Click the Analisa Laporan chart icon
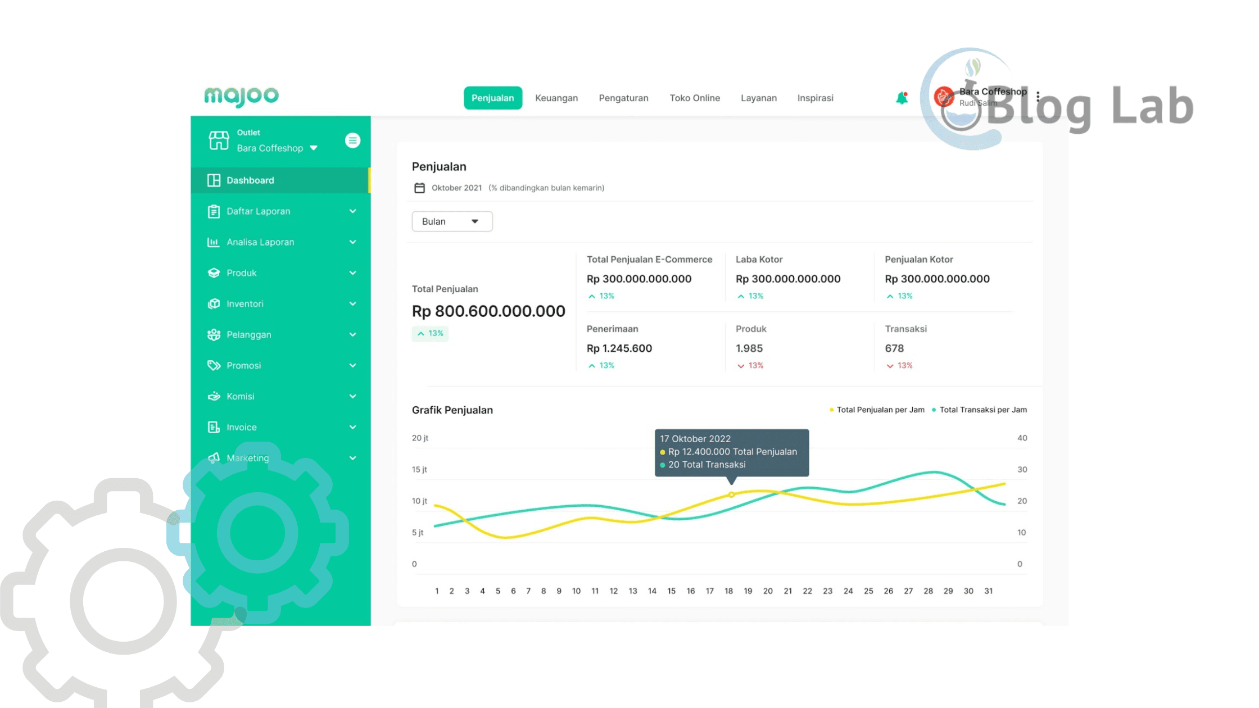 coord(213,242)
